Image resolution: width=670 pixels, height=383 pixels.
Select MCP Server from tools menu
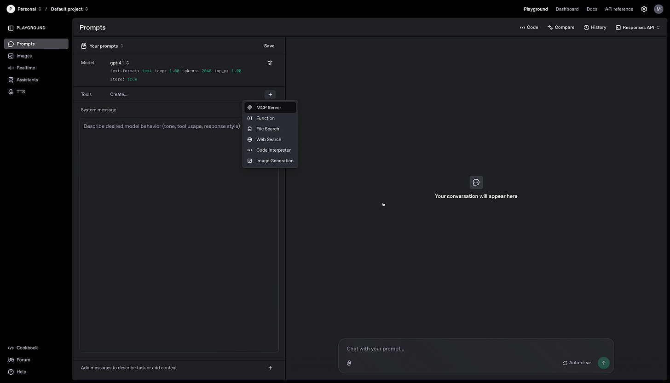[x=270, y=108]
